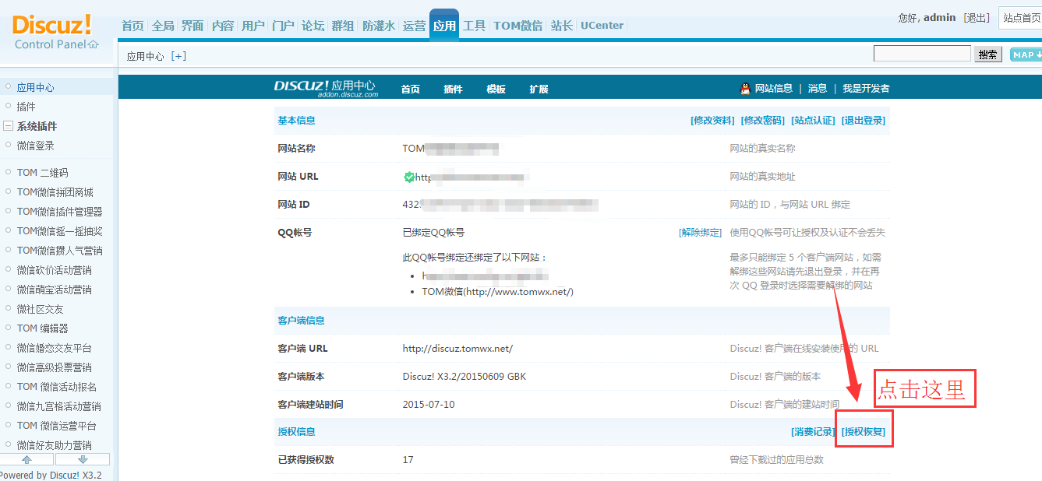Viewport: 1042px width, 481px height.
Task: Click the home icon beside Control Panel
Action: (94, 44)
